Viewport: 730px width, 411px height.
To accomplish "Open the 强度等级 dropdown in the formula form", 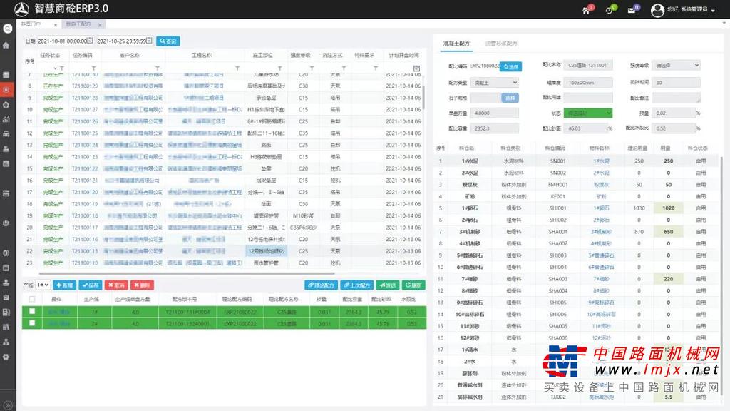I will [x=676, y=65].
